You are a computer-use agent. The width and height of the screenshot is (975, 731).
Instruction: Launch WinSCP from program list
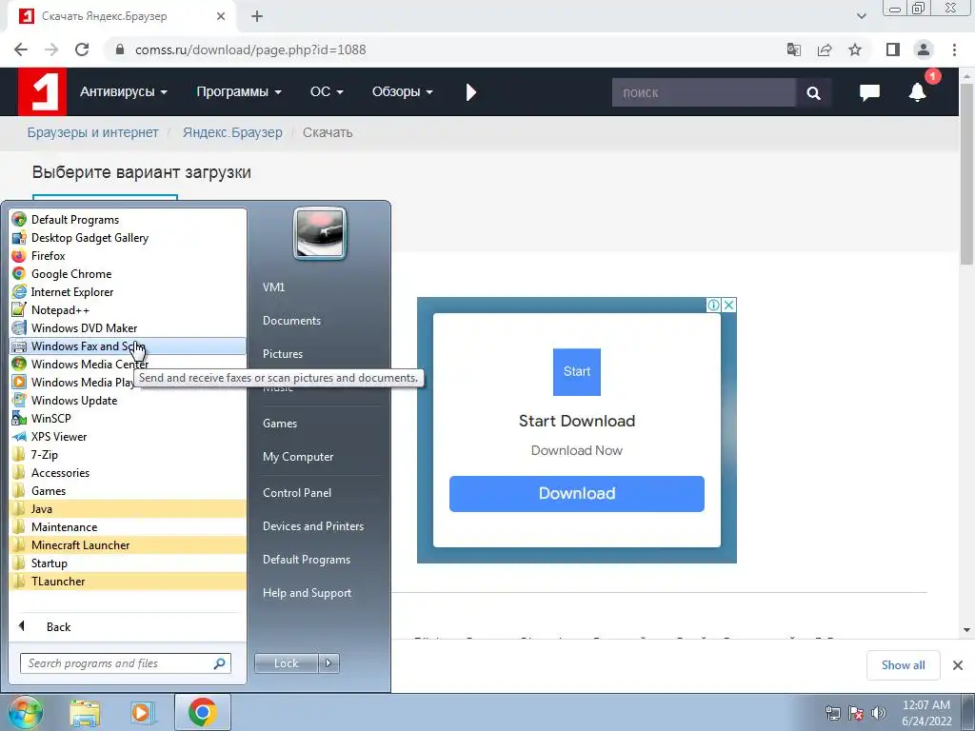pos(129,418)
